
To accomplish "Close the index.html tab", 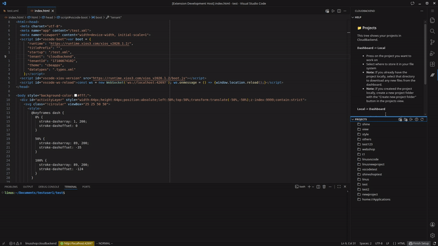I will click(x=53, y=11).
